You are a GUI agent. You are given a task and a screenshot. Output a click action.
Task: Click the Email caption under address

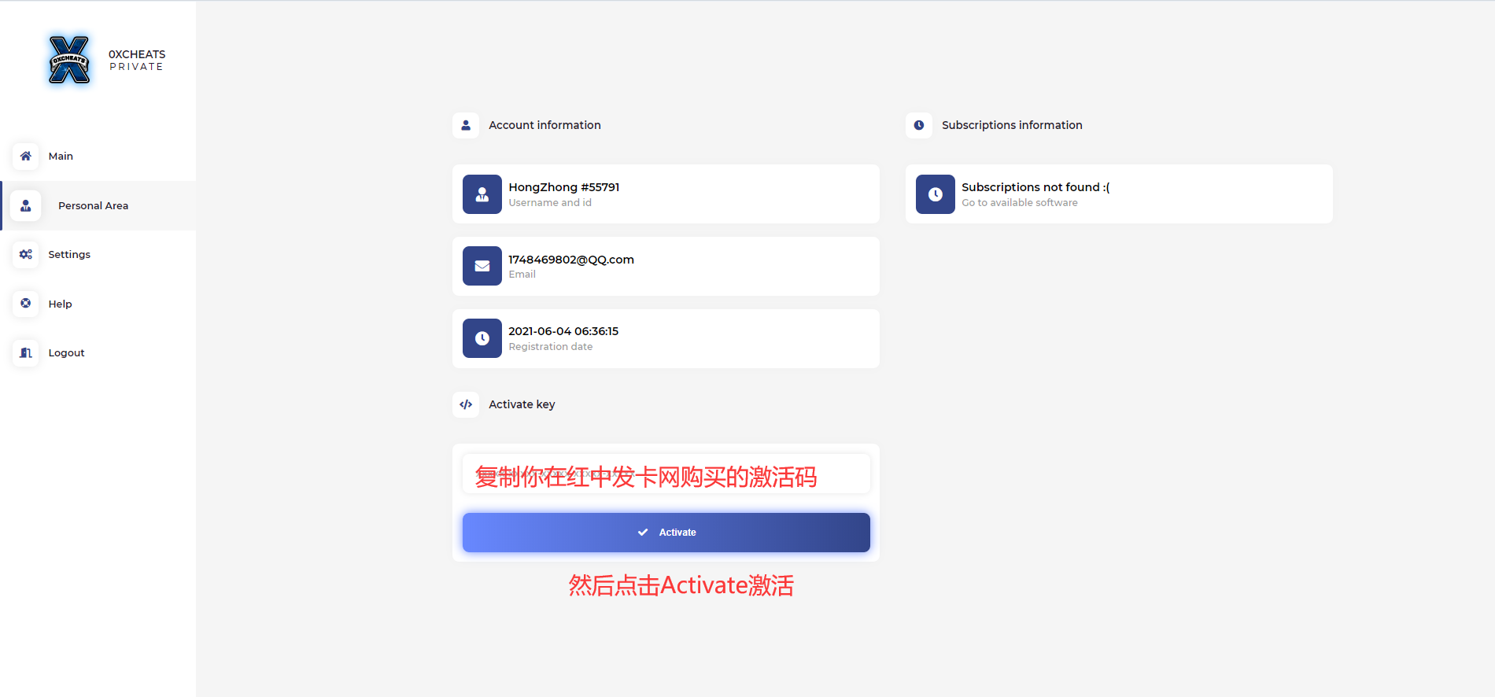522,275
